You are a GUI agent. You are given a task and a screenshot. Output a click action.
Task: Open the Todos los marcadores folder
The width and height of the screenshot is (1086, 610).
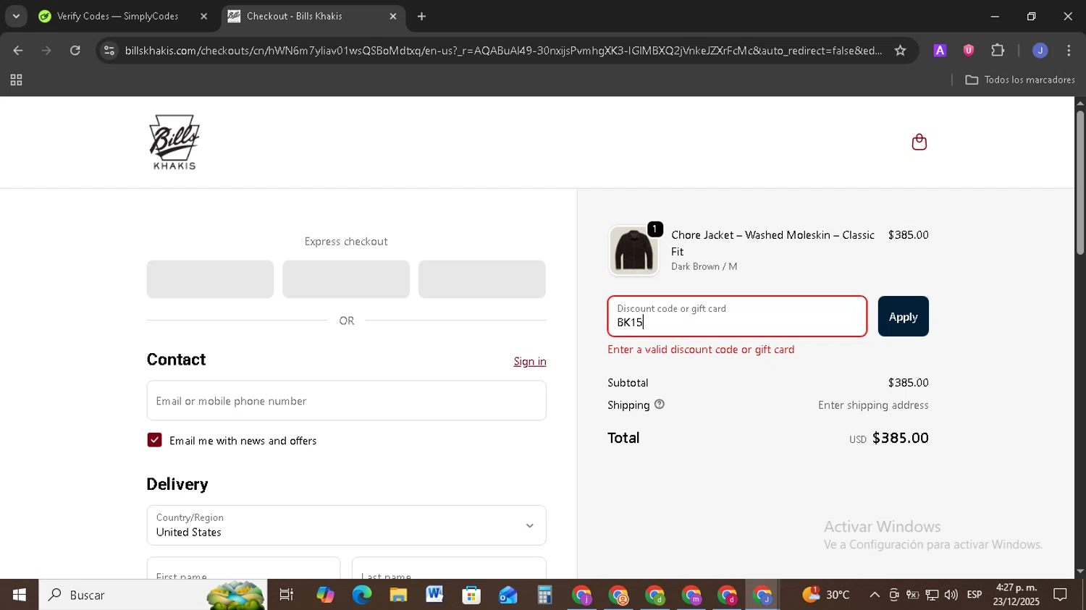(1019, 80)
